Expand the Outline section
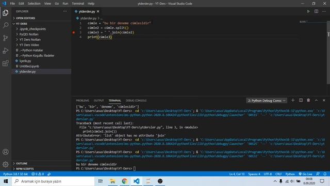Image resolution: width=330 pixels, height=186 pixels. pos(41,163)
